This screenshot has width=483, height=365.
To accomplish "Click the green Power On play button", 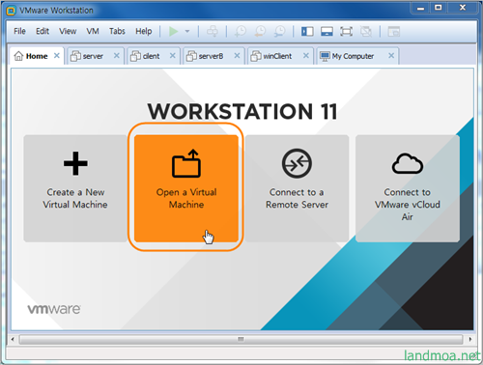I will coord(174,31).
